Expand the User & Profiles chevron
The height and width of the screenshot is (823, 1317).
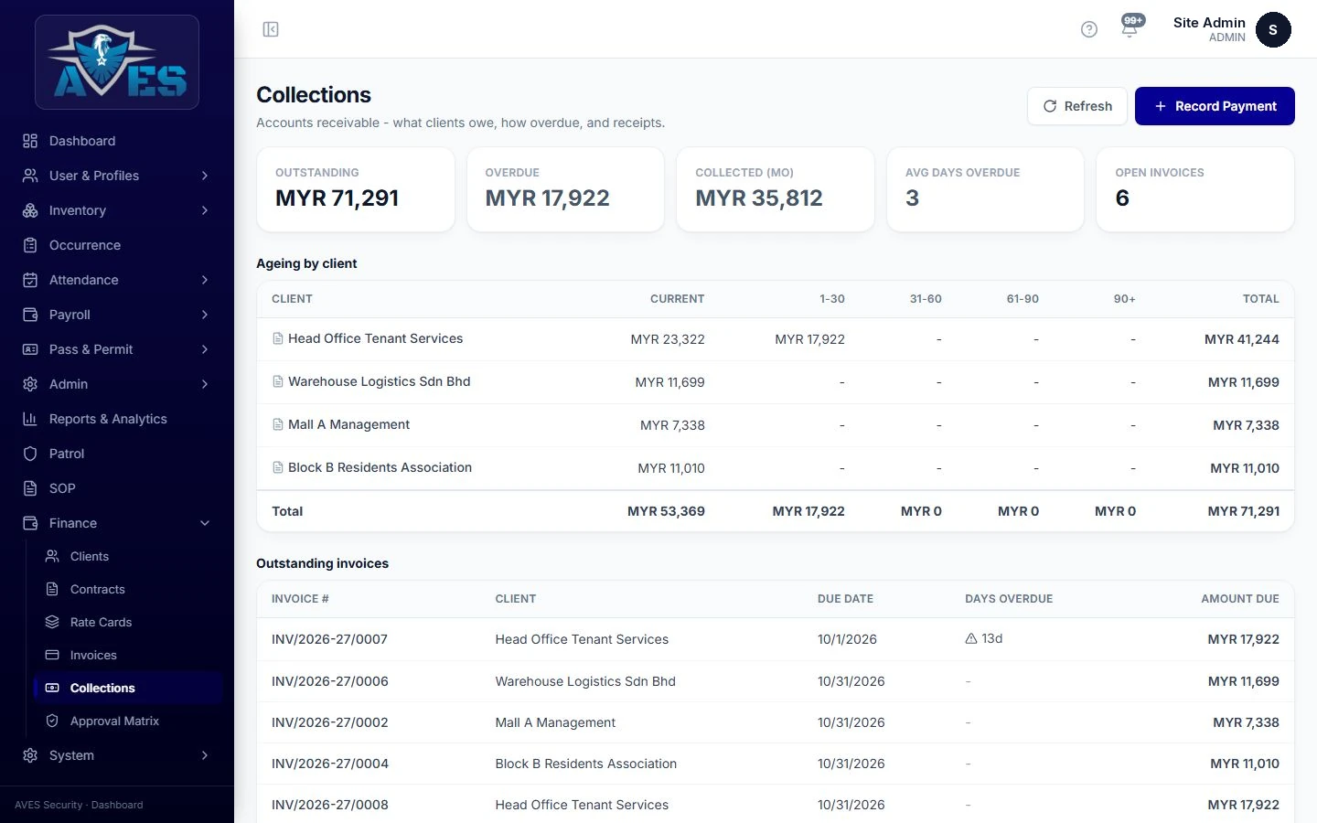pos(205,176)
